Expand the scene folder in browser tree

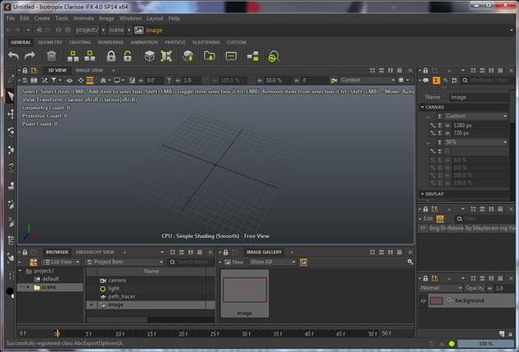pyautogui.click(x=28, y=287)
